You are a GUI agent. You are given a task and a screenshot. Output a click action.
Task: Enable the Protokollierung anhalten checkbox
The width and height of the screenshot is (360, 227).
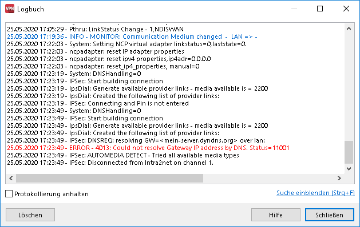coord(9,194)
